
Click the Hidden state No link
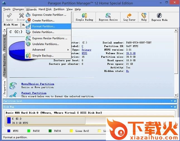[128, 71]
